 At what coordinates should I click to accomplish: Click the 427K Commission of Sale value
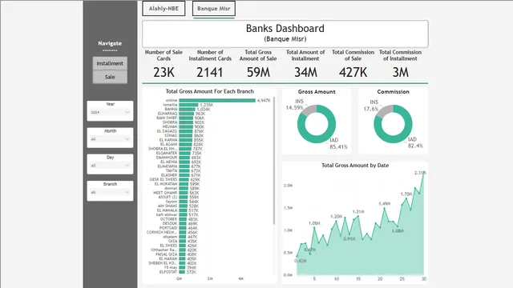click(353, 72)
